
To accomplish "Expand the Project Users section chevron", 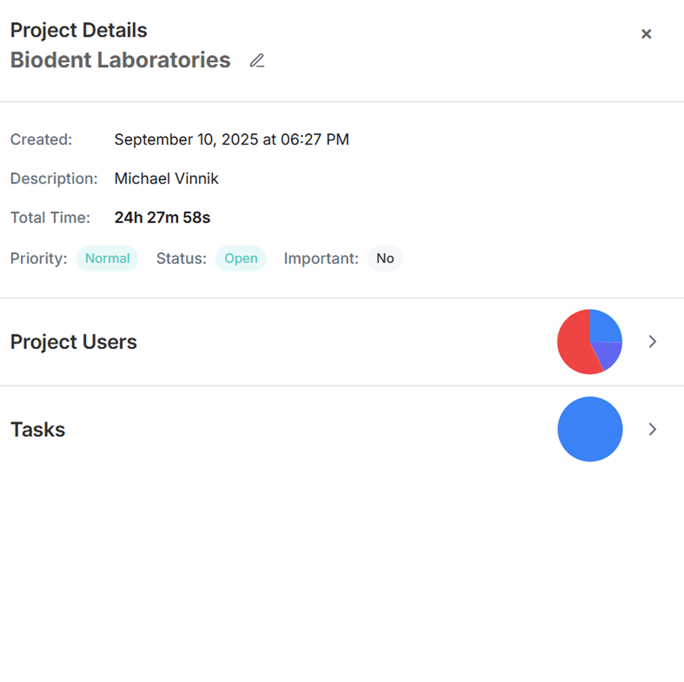I will pos(653,342).
